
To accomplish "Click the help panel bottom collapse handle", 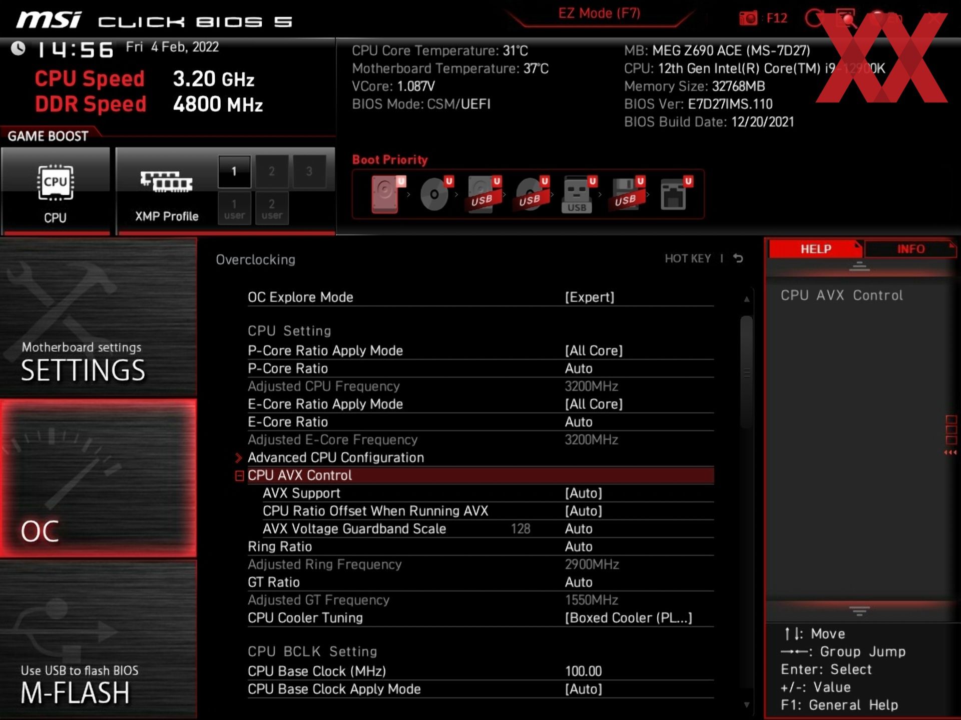I will pos(859,611).
